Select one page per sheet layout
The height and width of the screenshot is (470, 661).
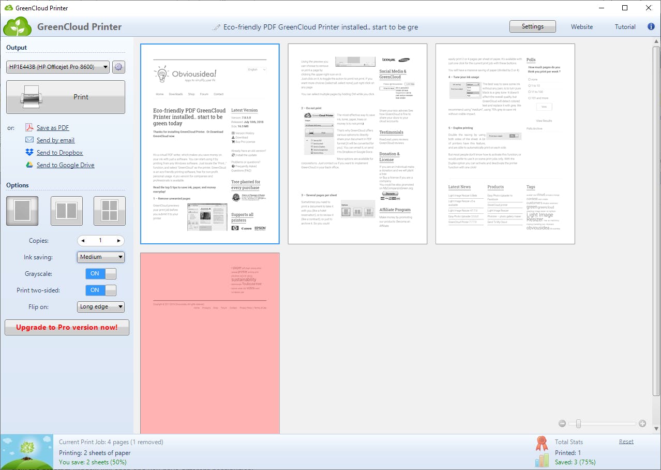[x=22, y=211]
